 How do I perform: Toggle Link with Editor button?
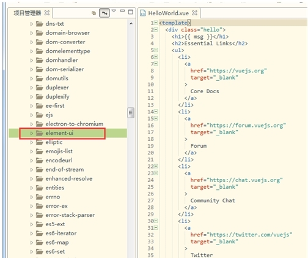[x=105, y=13]
